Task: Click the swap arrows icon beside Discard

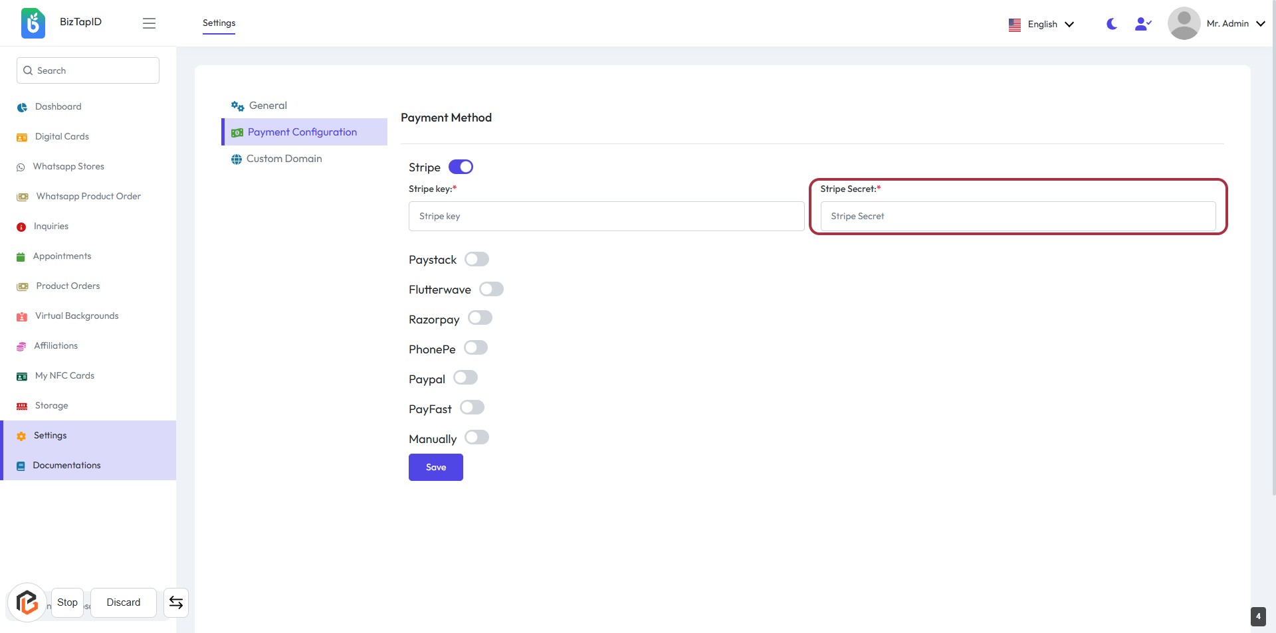Action: tap(176, 602)
